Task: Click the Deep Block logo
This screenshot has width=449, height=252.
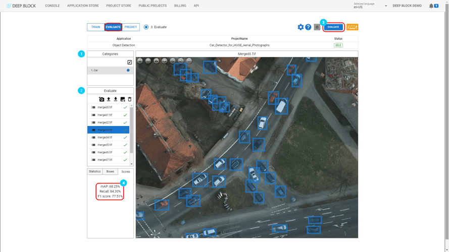Action: [21, 6]
